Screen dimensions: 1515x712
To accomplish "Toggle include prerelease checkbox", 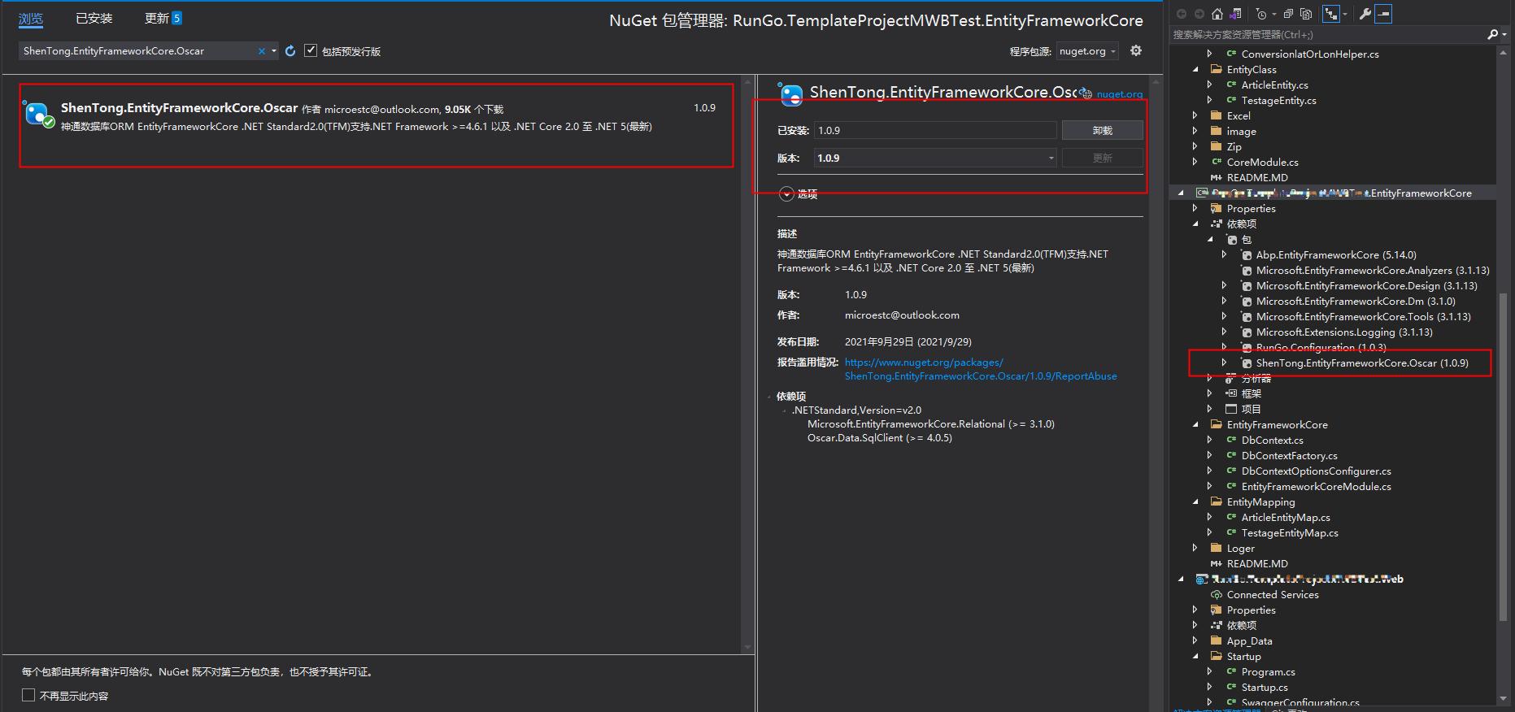I will pyautogui.click(x=311, y=50).
